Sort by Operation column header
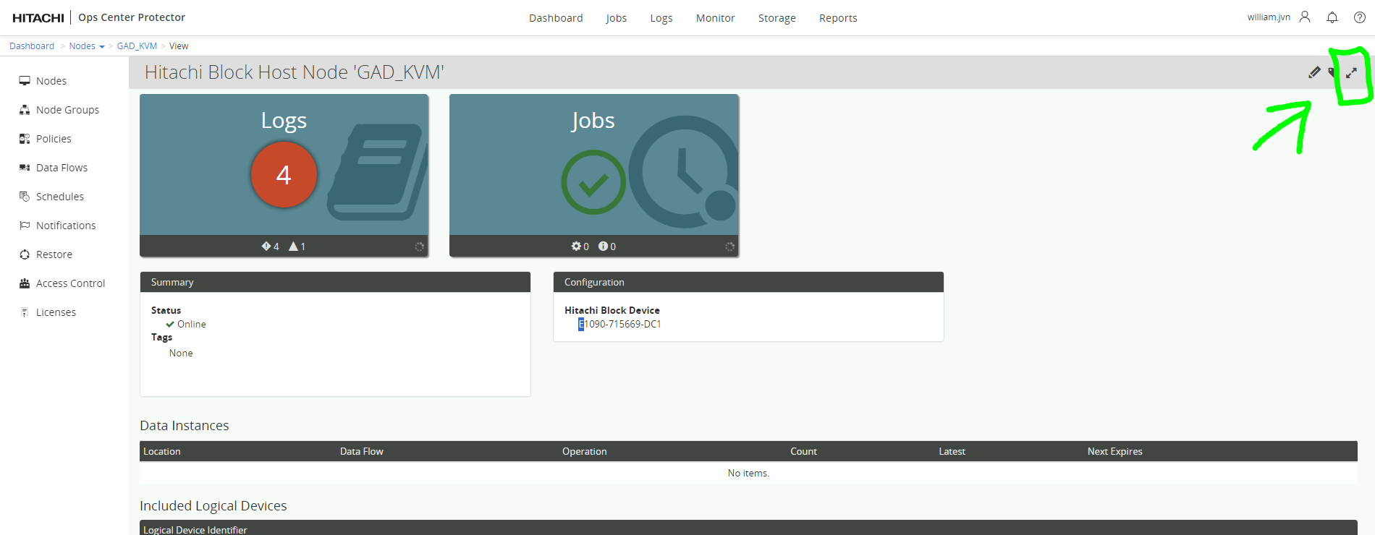 [585, 452]
